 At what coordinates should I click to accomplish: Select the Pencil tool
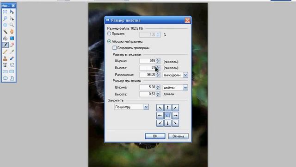click(5, 51)
